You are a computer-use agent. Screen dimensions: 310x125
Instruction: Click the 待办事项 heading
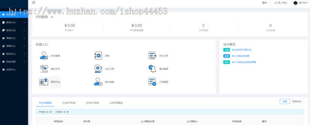pyautogui.click(x=229, y=45)
